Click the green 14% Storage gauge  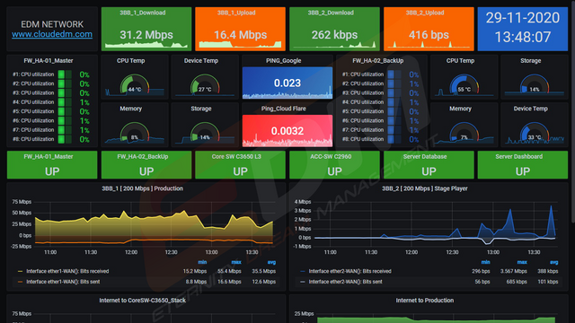[205, 133]
